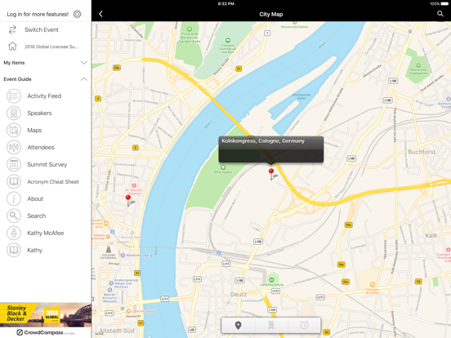Tap the Rheinpark map marker
Image resolution: width=451 pixels, height=338 pixels.
223,167
